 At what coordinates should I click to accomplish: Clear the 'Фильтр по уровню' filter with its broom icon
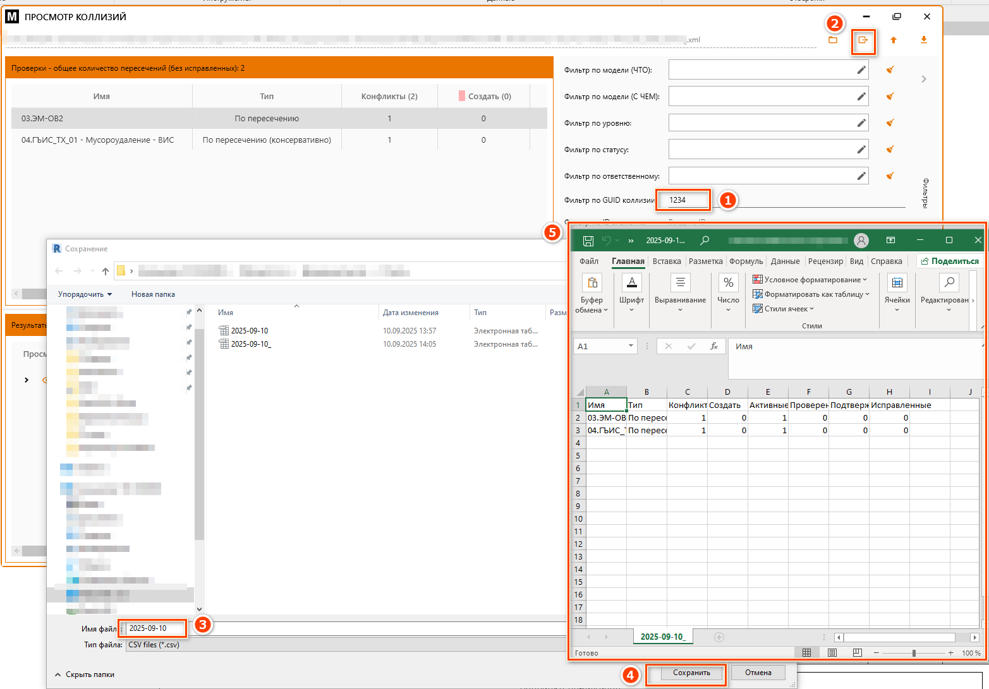point(890,123)
